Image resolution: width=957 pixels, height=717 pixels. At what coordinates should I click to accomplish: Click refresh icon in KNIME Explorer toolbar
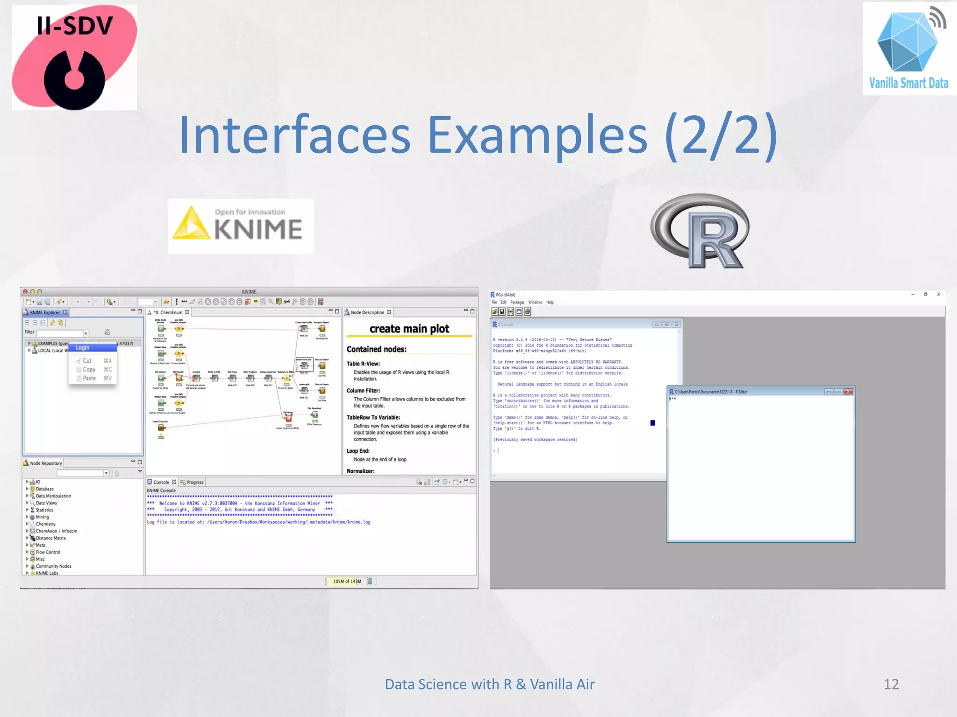[x=52, y=323]
